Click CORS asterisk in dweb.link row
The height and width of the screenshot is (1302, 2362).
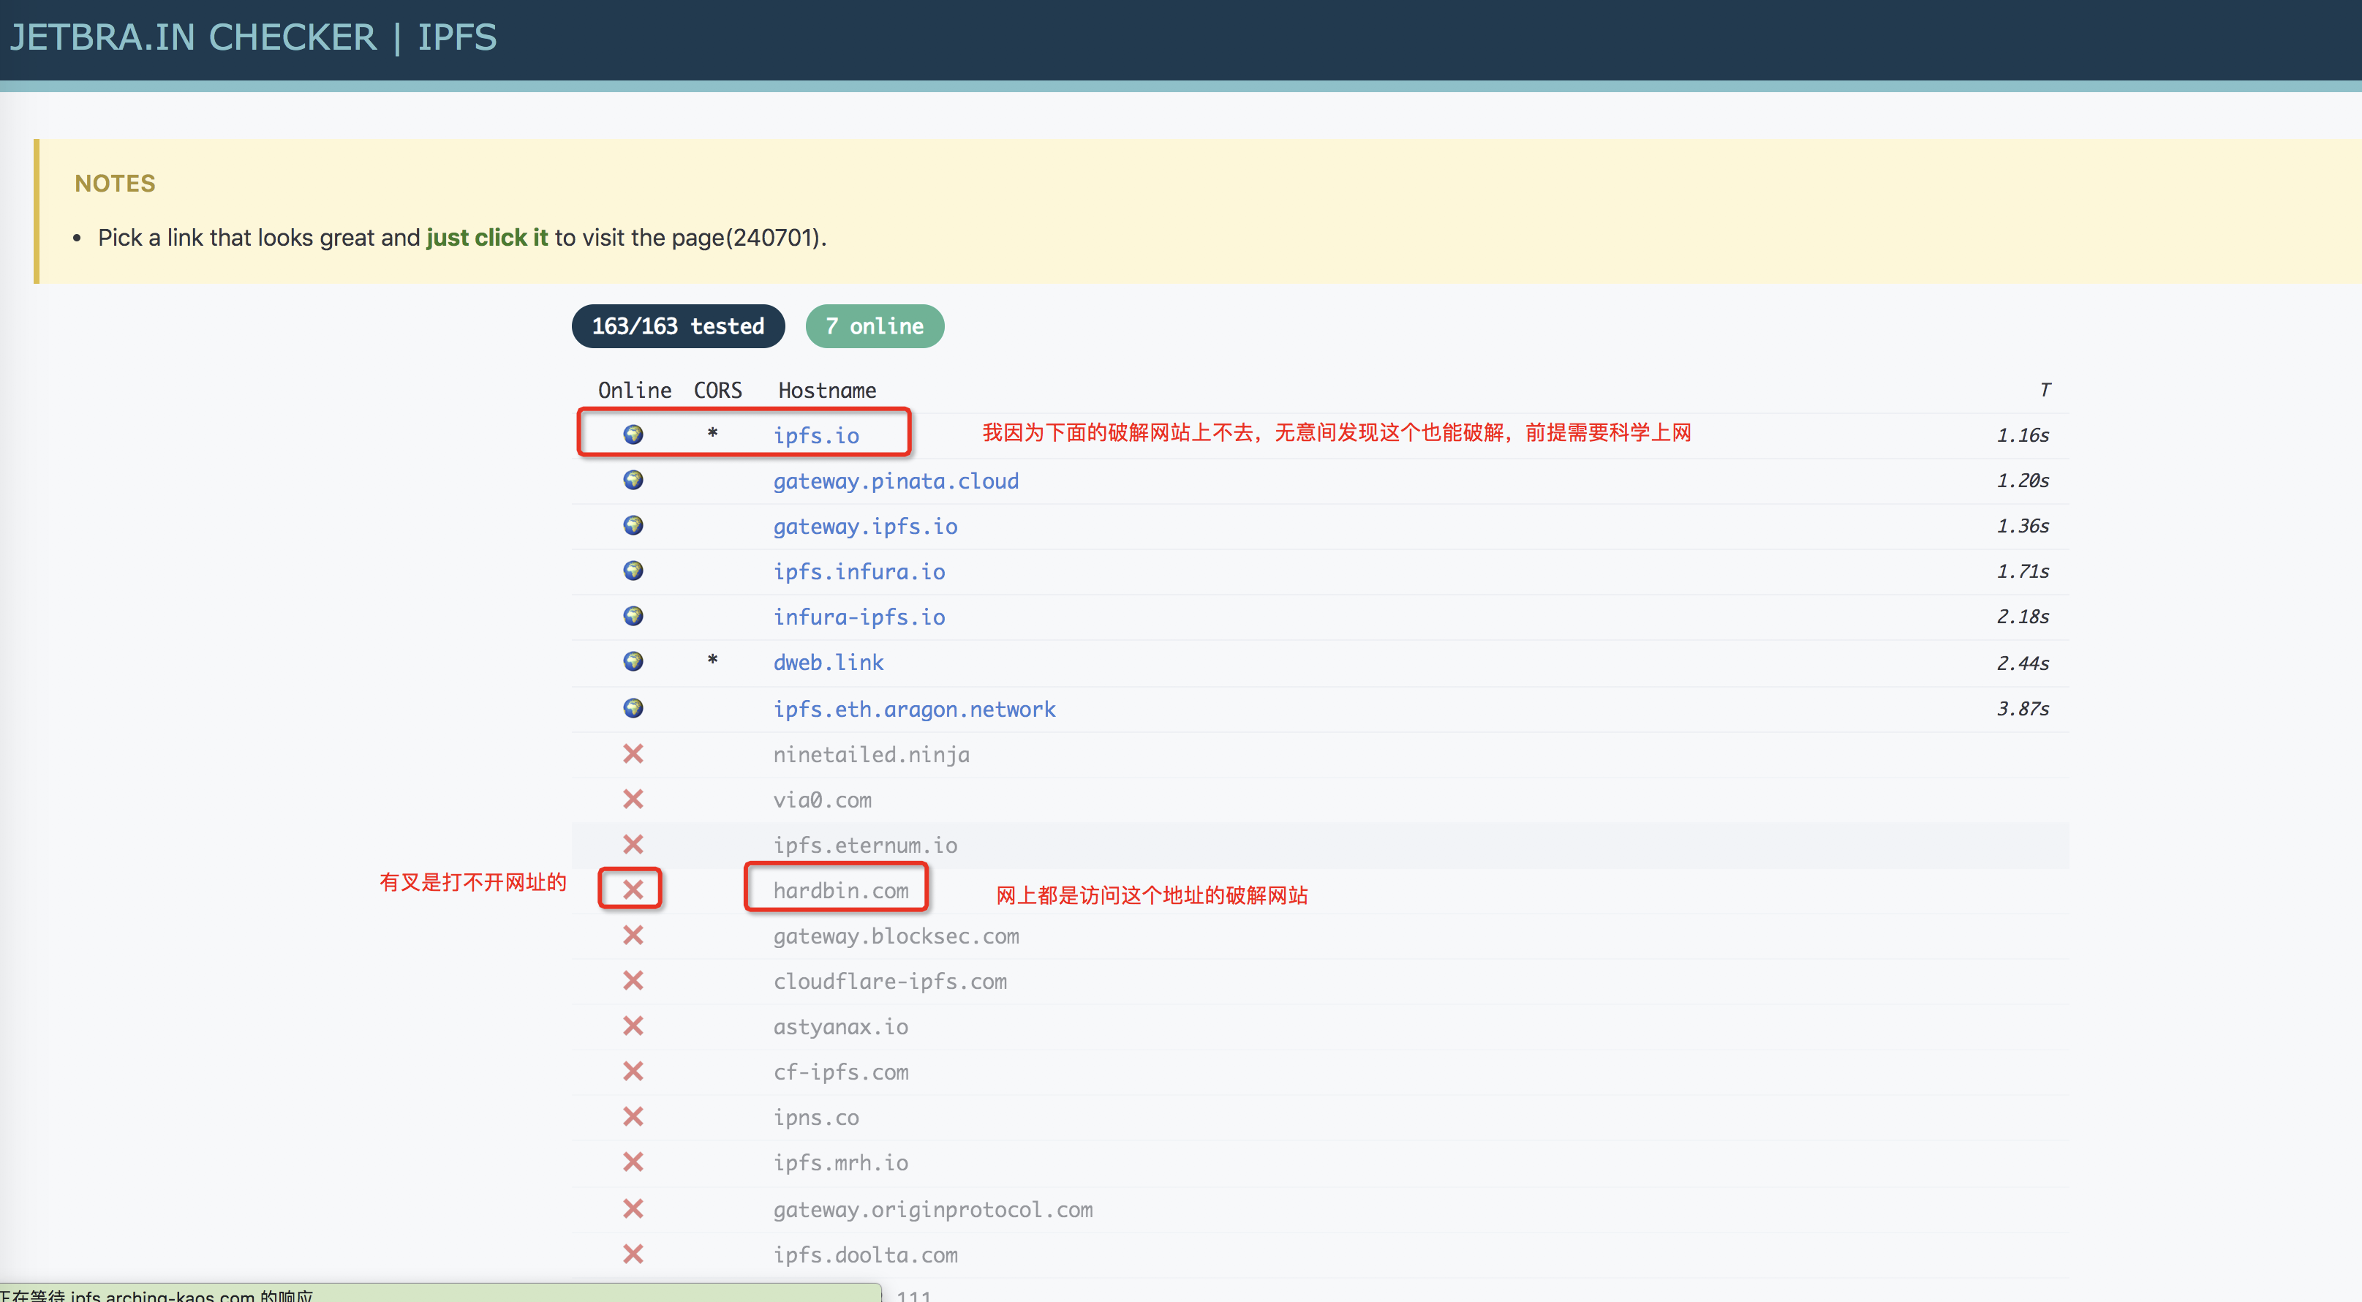712,659
